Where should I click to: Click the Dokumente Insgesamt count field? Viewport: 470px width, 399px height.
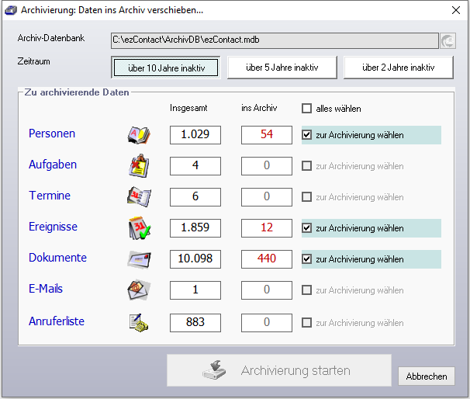point(195,259)
